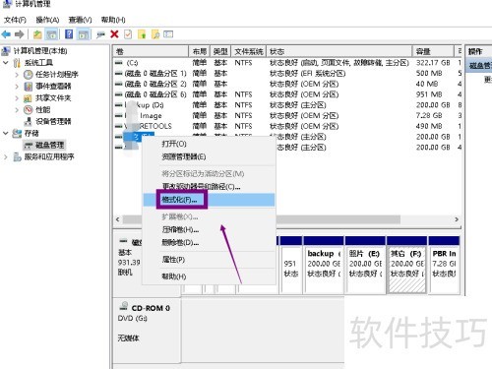Open the 查看(V) menu
The image size is (492, 369).
[80, 20]
